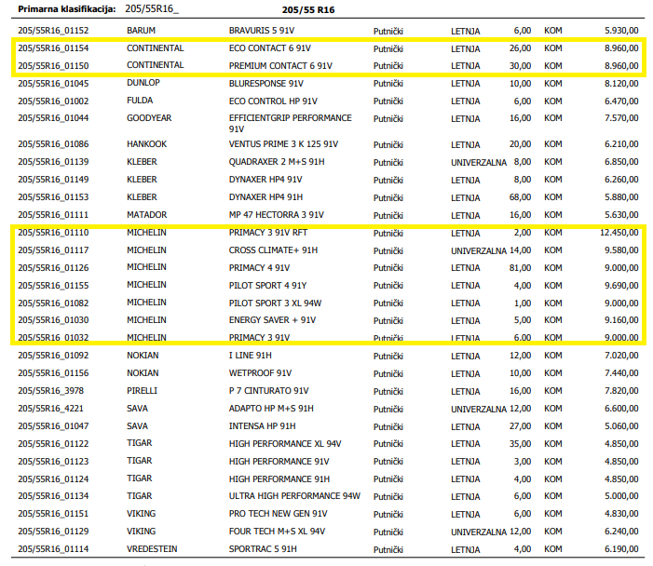Click code 205/55R16_4221
Image resolution: width=653 pixels, height=566 pixels.
coord(51,409)
